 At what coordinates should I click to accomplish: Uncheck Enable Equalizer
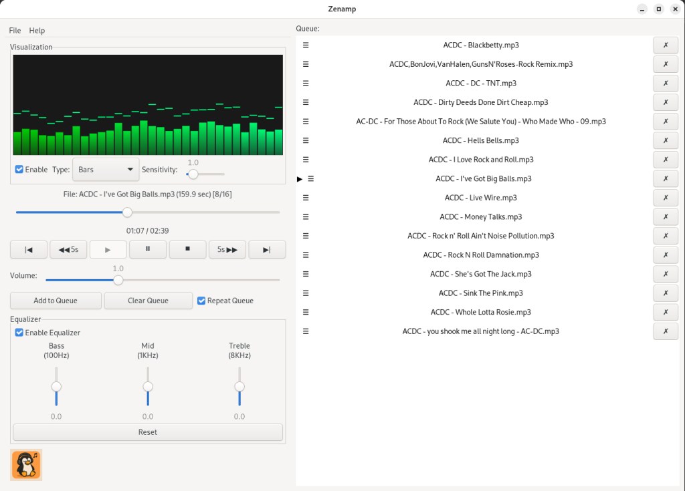point(19,333)
